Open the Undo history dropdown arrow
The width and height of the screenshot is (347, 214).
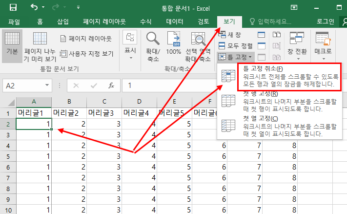point(43,7)
